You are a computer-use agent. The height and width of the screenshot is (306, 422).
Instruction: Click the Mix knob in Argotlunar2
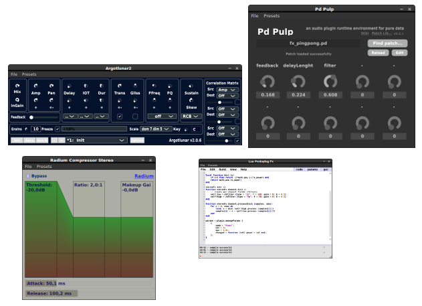tap(18, 87)
